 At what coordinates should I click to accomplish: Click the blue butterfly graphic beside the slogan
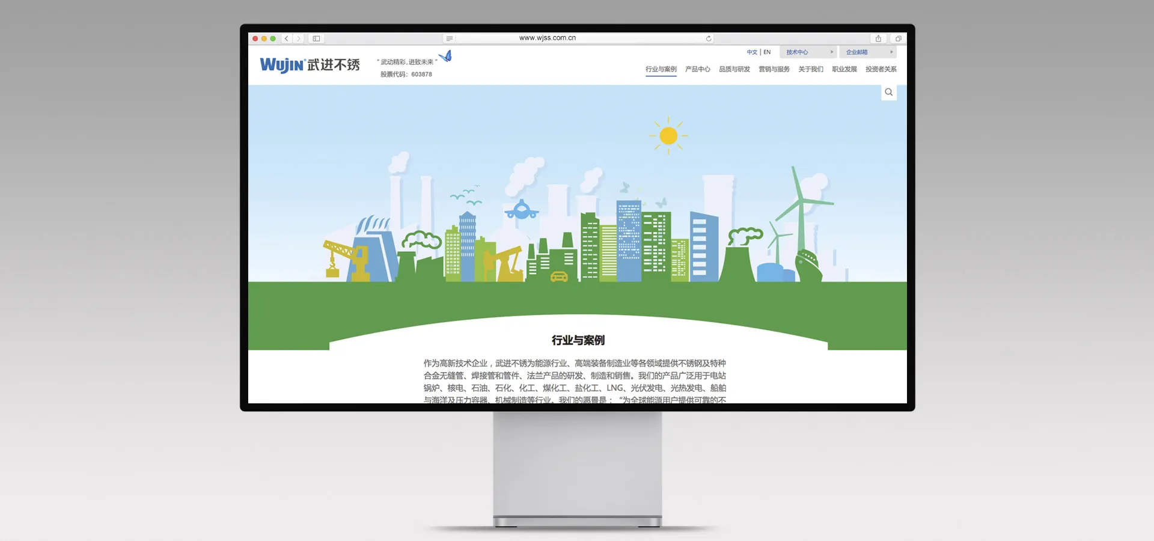coord(445,57)
